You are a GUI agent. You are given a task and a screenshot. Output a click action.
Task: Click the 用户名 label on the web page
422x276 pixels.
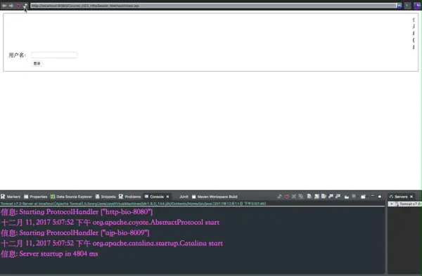[17, 55]
